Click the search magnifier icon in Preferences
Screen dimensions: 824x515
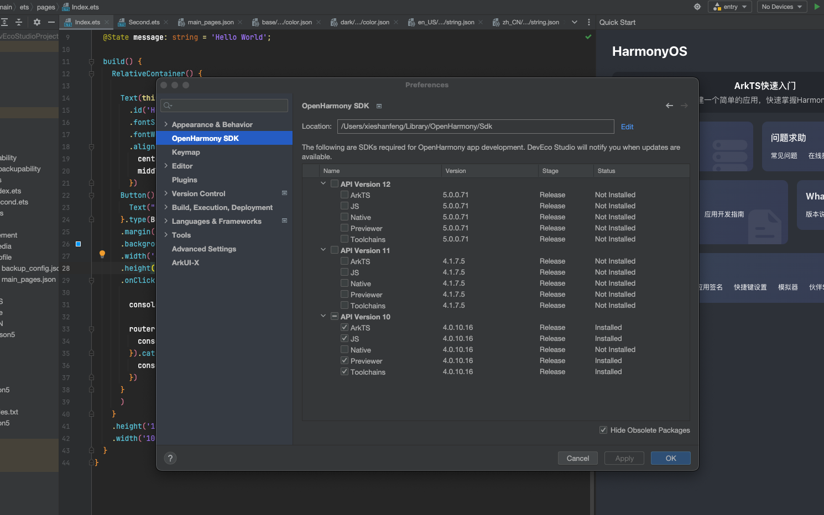coord(168,106)
